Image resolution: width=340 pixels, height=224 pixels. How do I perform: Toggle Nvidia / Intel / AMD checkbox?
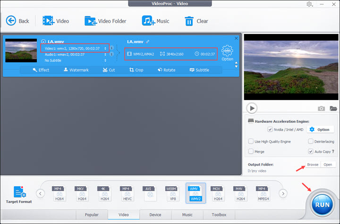tap(270, 130)
